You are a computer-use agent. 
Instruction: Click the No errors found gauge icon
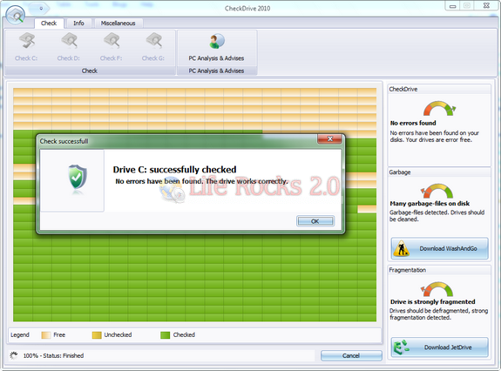439,109
